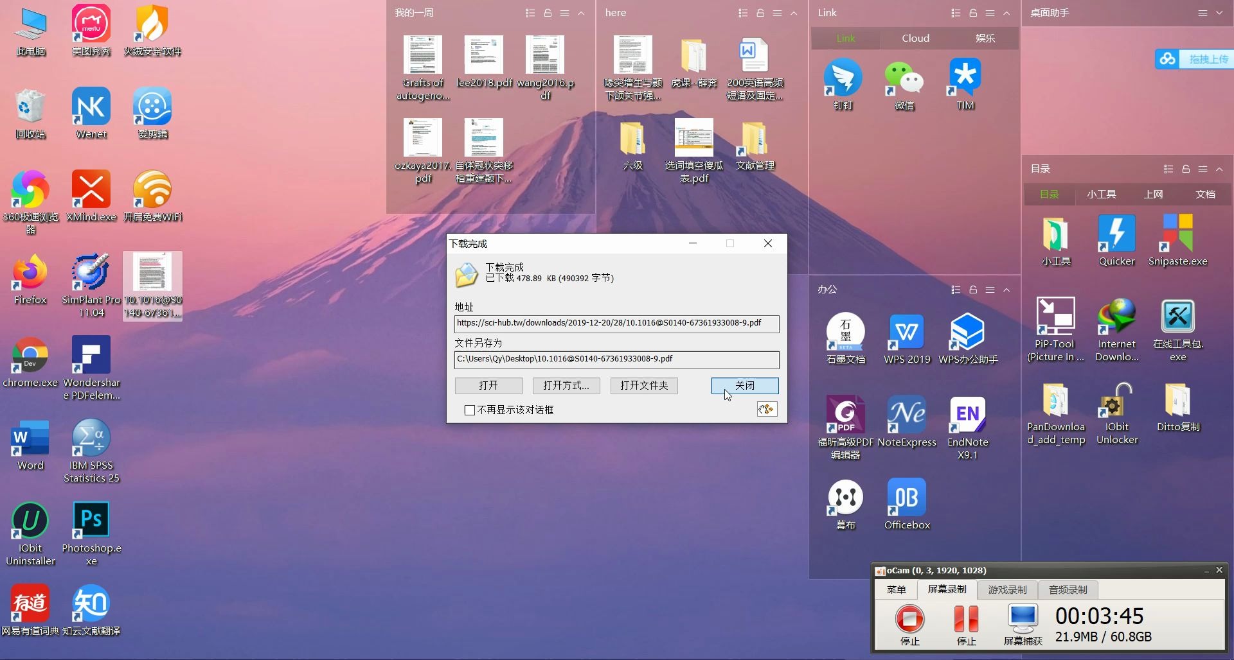Open Internet Download Manager icon
The width and height of the screenshot is (1234, 660).
click(x=1117, y=330)
